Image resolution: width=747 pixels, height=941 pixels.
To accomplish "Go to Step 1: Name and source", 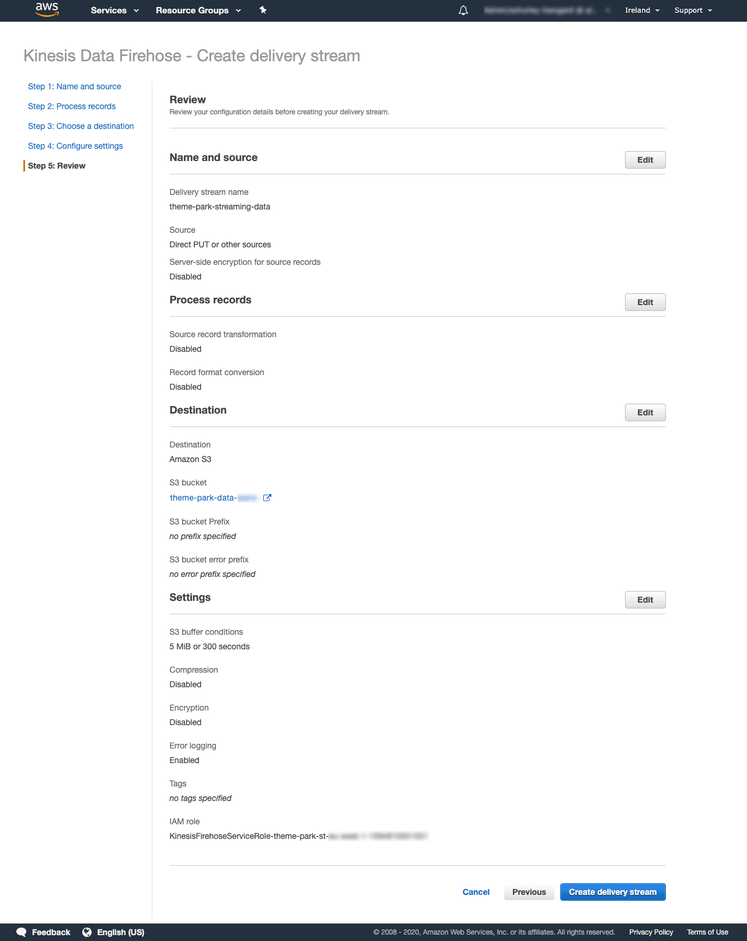I will pyautogui.click(x=75, y=86).
